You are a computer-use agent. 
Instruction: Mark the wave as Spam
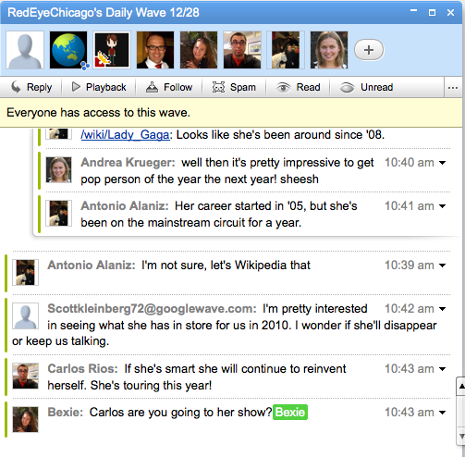(234, 87)
